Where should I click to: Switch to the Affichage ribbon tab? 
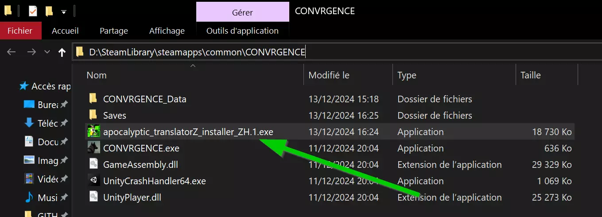[x=167, y=31]
